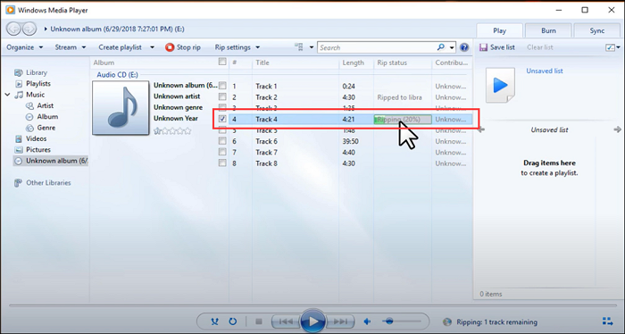Click the red Stop rip icon
The height and width of the screenshot is (334, 625).
coord(170,47)
